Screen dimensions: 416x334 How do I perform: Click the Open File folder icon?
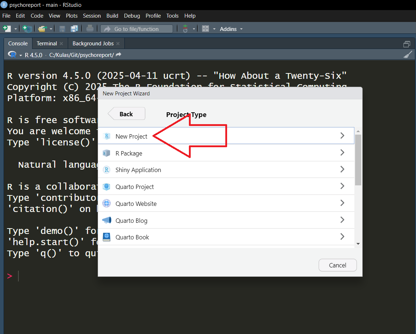[43, 29]
